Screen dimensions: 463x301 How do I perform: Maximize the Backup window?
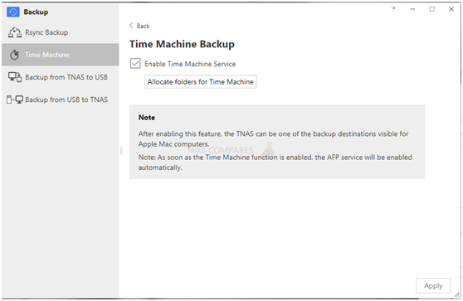point(432,9)
